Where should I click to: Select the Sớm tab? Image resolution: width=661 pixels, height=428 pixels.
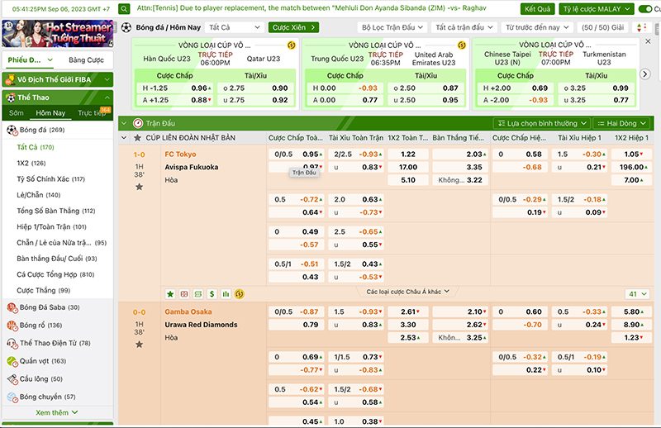17,113
